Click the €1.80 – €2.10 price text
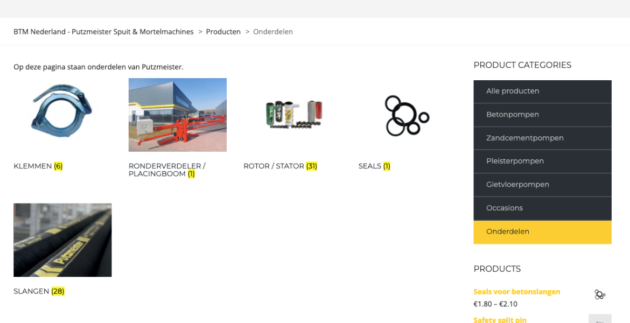Screen dimensions: 630x323 (495, 304)
